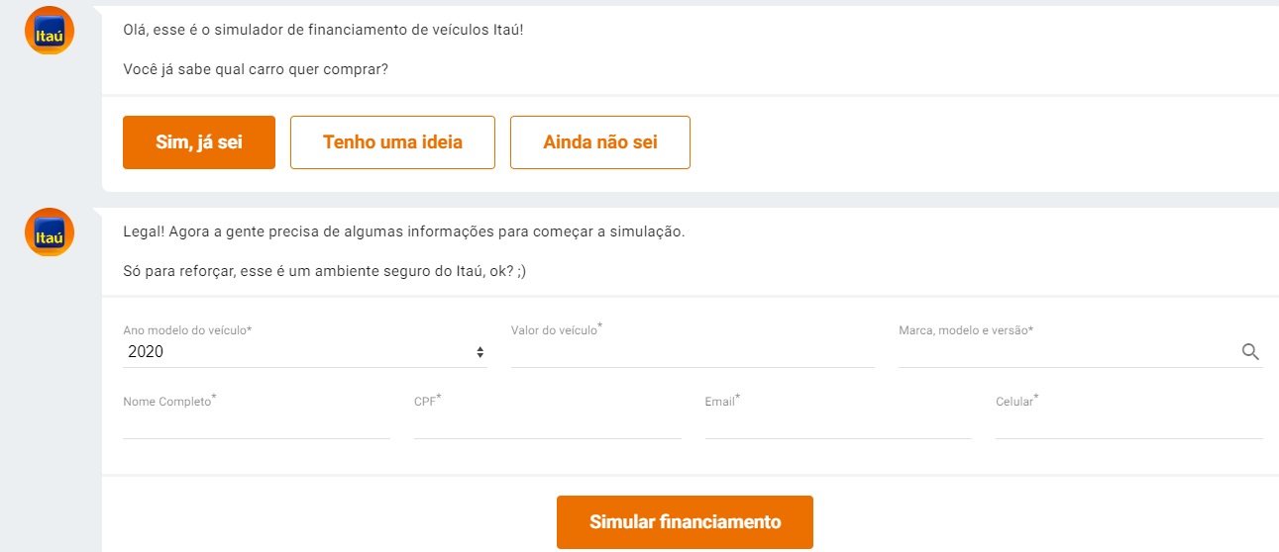Choose the "Sim, já sei" option

pos(199,142)
